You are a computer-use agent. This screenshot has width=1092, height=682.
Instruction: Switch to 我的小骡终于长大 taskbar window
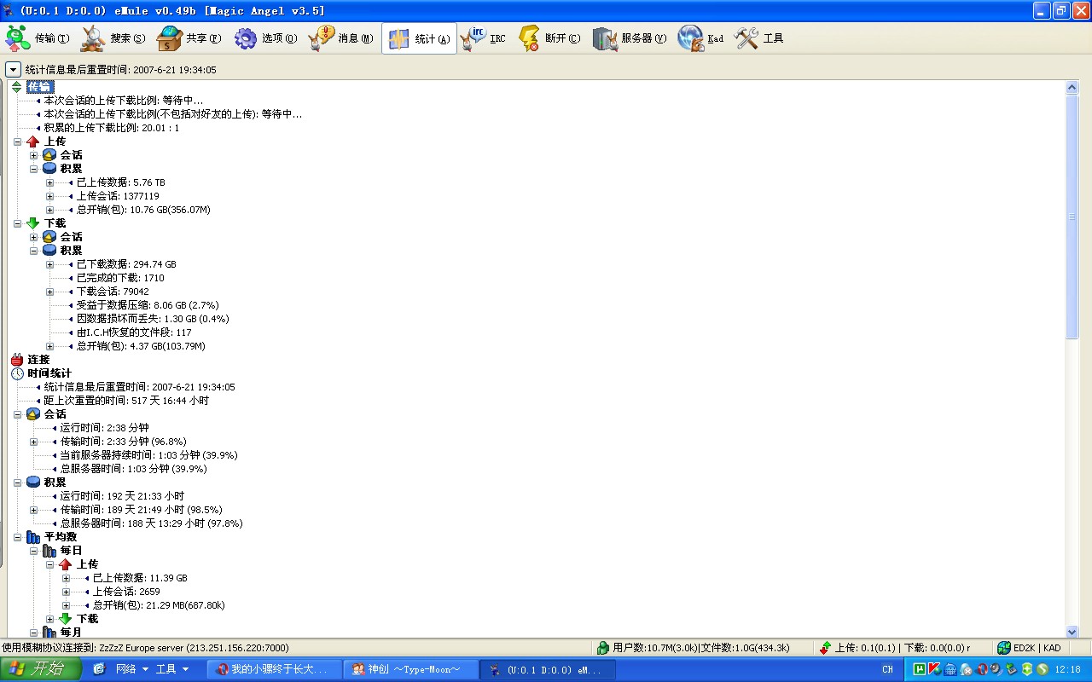pos(273,669)
